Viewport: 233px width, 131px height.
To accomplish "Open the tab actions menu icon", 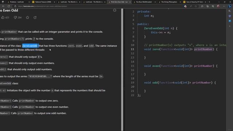I will click(3, 2).
